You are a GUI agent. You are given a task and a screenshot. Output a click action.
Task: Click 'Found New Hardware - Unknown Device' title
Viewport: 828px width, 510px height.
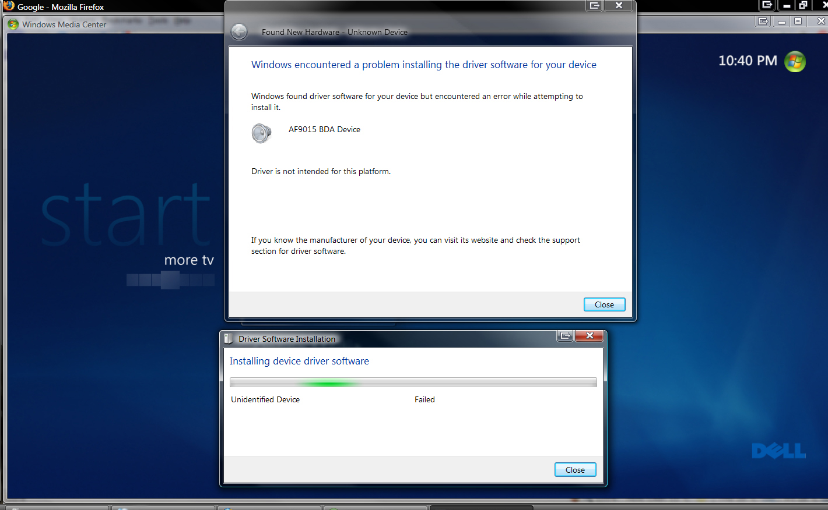(x=335, y=32)
